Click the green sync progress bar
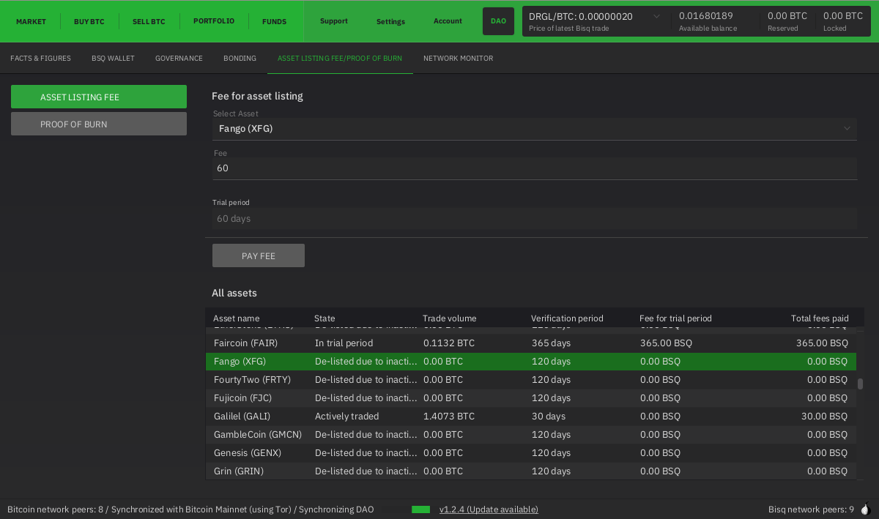This screenshot has width=879, height=519. coord(420,509)
